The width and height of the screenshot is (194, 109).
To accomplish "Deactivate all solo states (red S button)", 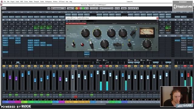I will coord(79,8).
